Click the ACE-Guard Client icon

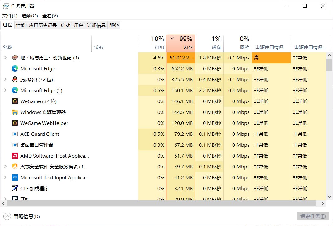tap(15, 134)
